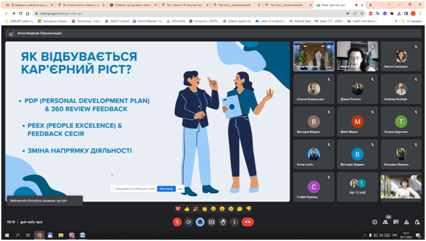426x241 pixels.
Task: Send the thumbs down reaction
Action: 248,209
